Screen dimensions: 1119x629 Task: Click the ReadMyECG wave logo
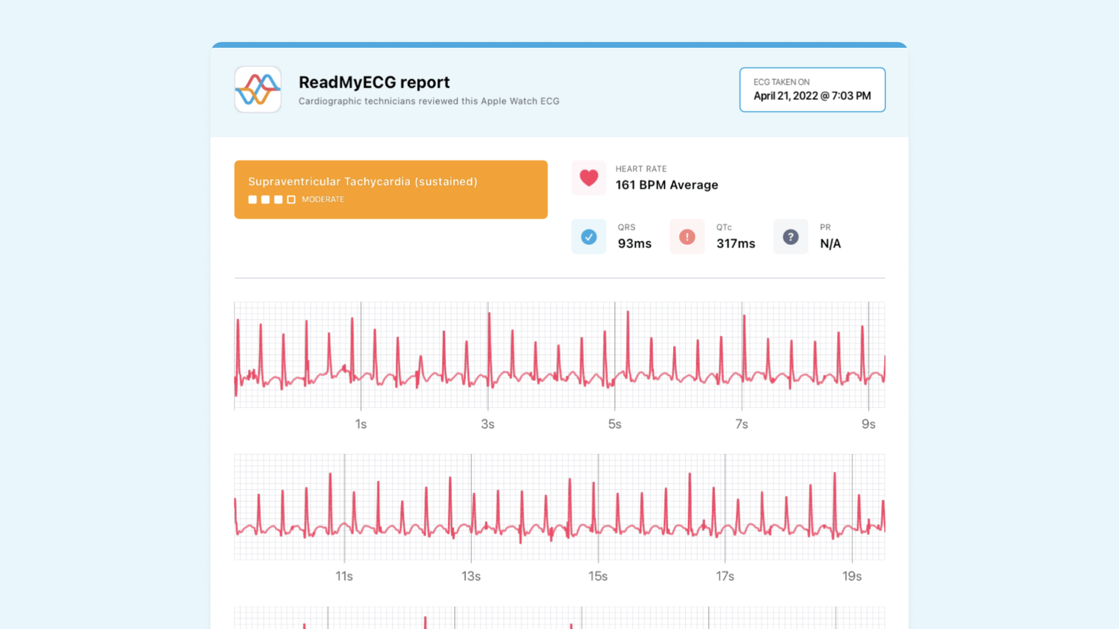(x=258, y=89)
